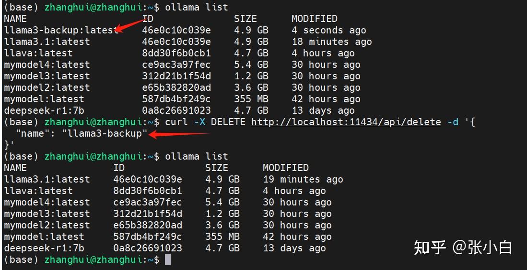Click the second "ollama list" command text

(196, 156)
